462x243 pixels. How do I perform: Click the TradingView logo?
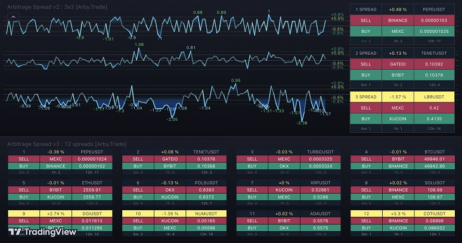pyautogui.click(x=42, y=232)
